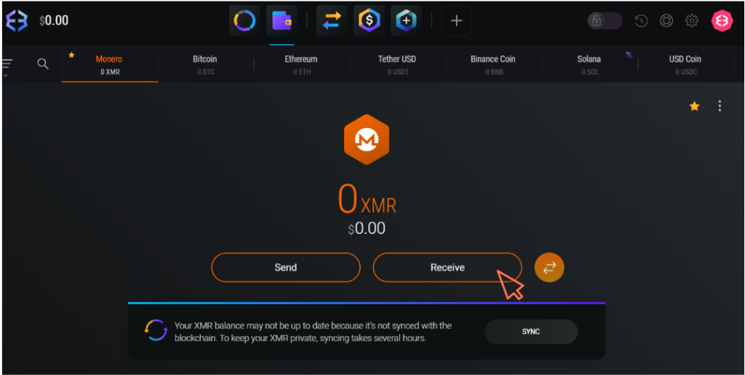
Task: Open the Portfolio circle icon
Action: [244, 21]
